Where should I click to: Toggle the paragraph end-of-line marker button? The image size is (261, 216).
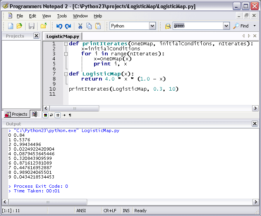[70, 115]
